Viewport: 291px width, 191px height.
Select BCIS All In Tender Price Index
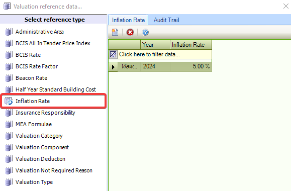click(53, 43)
